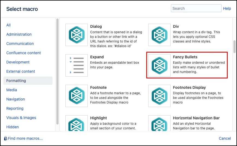Screen dimensions: 237x146
Task: Cancel the Select macro dialog
Action: click(225, 138)
